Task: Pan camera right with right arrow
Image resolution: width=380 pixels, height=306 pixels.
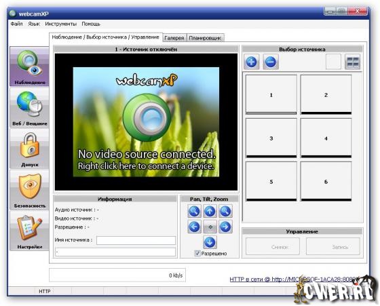Action: click(x=225, y=227)
